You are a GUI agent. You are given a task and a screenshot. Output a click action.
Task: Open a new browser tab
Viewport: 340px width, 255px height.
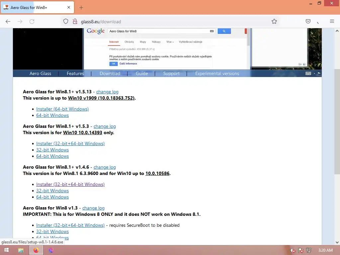click(81, 8)
